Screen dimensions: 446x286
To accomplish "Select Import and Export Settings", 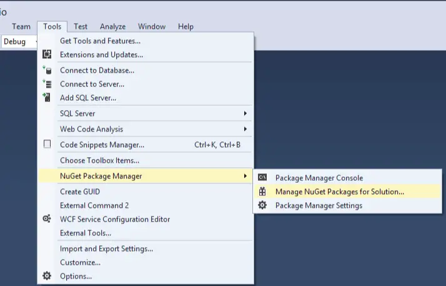I will pyautogui.click(x=146, y=248).
